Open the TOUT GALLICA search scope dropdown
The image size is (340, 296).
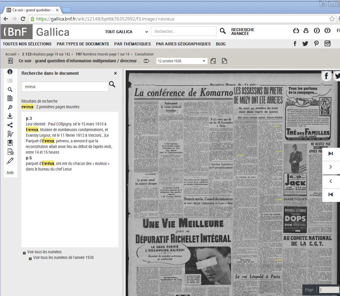[127, 32]
